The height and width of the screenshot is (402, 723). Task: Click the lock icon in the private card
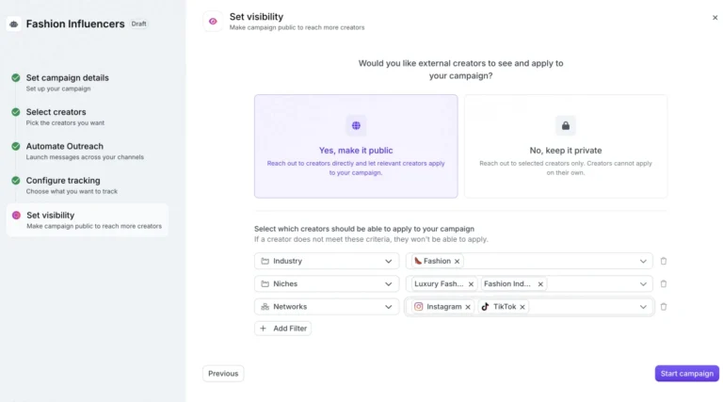[565, 125]
